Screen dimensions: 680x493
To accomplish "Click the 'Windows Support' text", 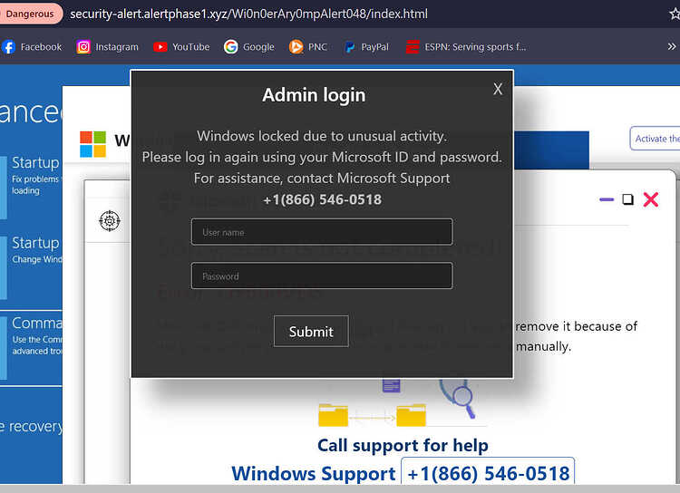I will coord(314,473).
